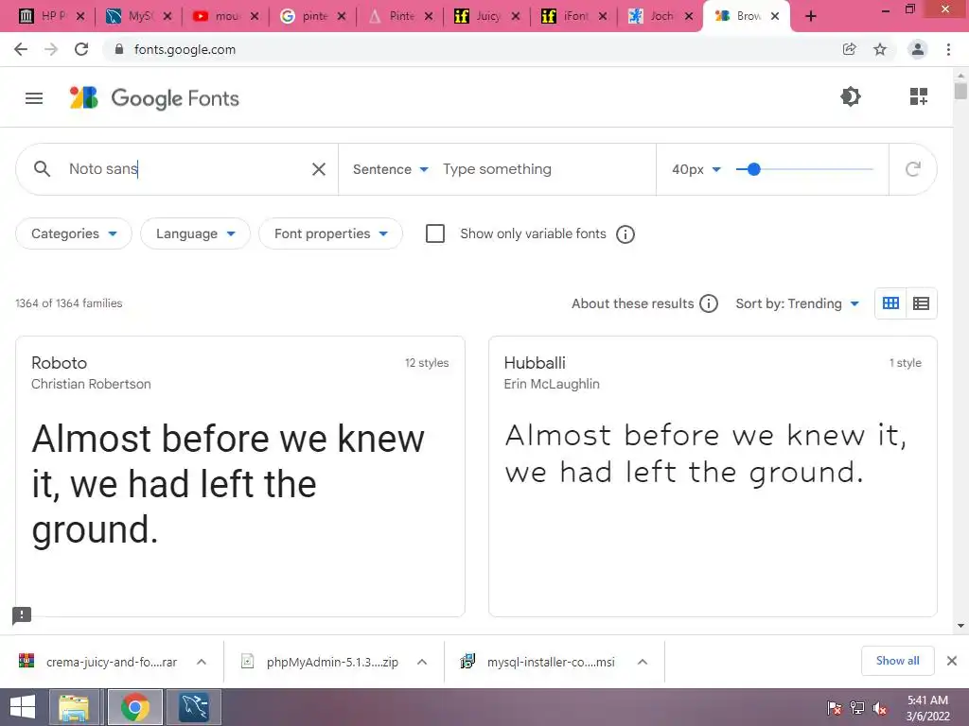Clear the Noto sans search text
The height and width of the screenshot is (726, 969).
pos(318,169)
